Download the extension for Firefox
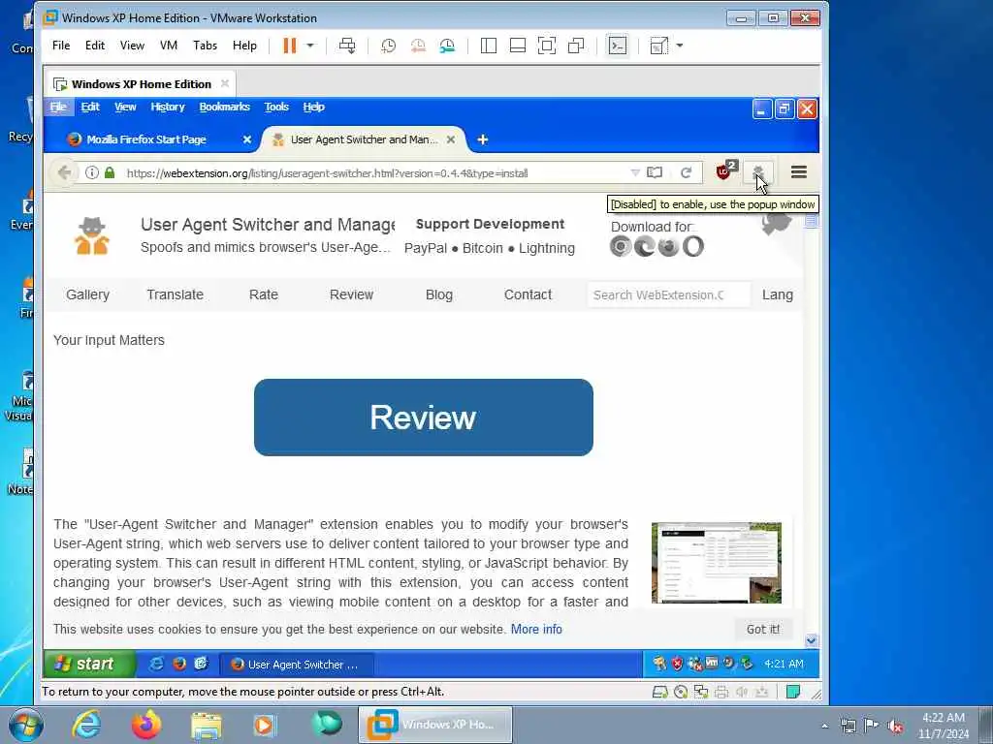This screenshot has height=744, width=993. pyautogui.click(x=669, y=246)
